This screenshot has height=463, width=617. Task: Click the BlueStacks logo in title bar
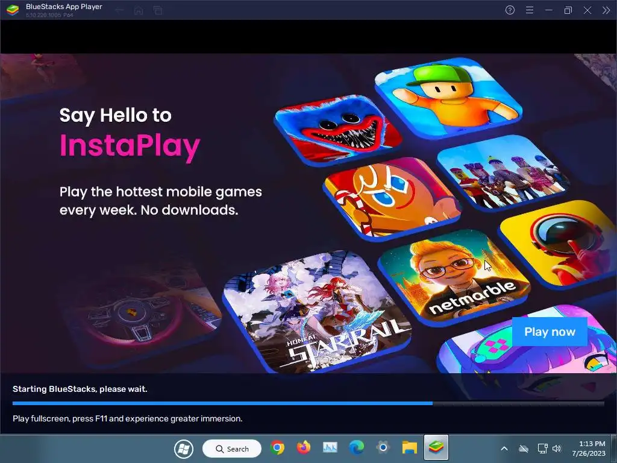[13, 10]
